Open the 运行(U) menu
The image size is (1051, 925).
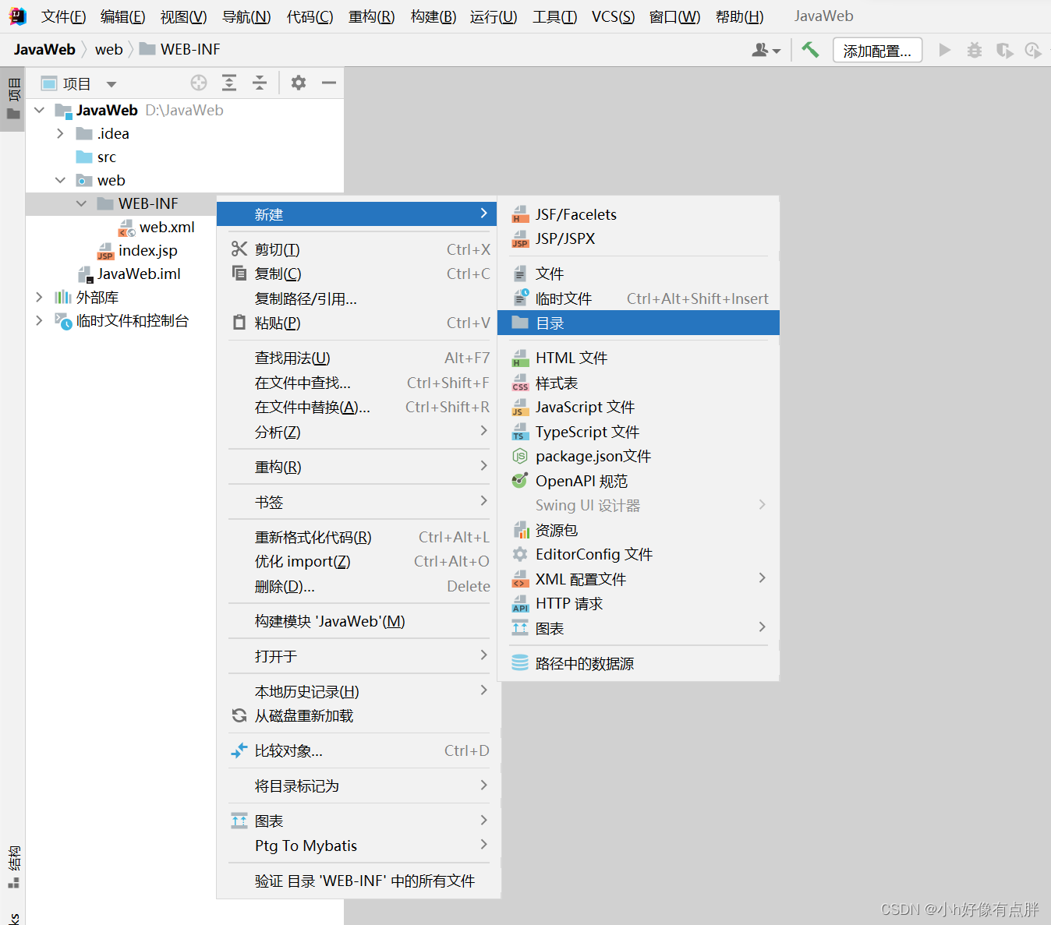click(x=494, y=16)
